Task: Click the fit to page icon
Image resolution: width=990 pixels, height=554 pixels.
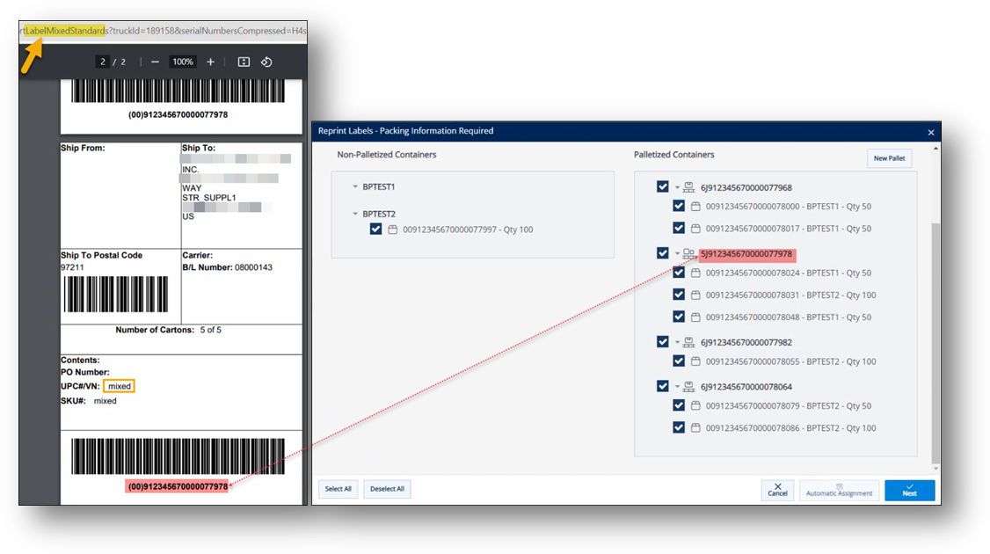Action: click(244, 62)
